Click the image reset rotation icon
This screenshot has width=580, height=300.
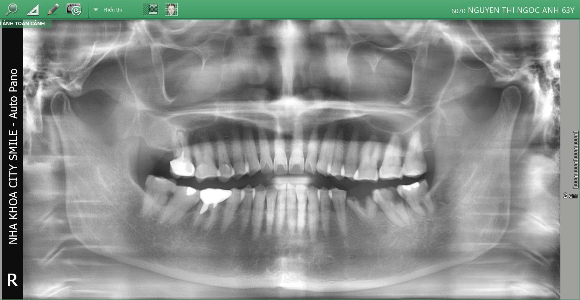[74, 9]
